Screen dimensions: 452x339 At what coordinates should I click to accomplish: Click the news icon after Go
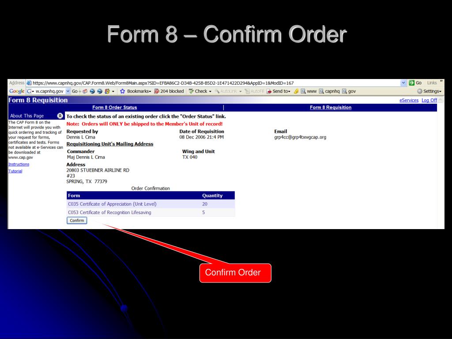tap(85, 91)
